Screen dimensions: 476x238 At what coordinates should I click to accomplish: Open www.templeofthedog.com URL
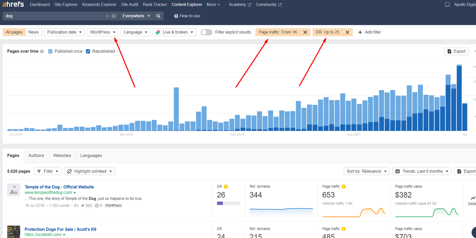(48, 193)
